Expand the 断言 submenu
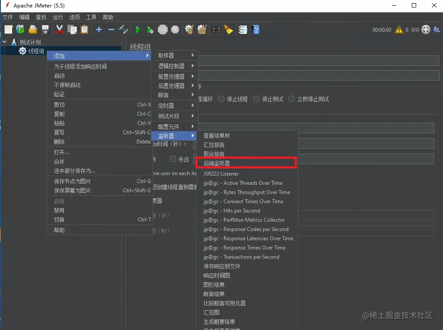Viewport: 443px width, 330px height. [175, 95]
